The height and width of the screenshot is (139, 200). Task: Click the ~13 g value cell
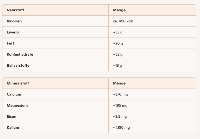coord(118,65)
